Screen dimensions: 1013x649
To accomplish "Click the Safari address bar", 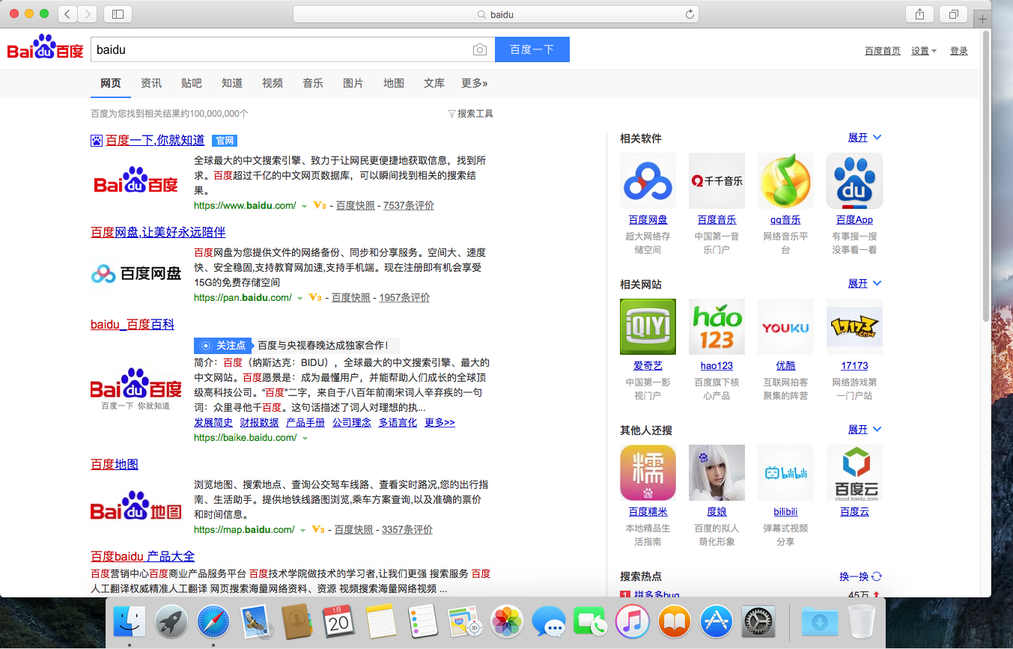I will 496,14.
